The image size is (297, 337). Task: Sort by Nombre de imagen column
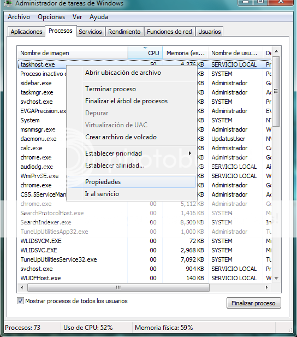click(73, 53)
